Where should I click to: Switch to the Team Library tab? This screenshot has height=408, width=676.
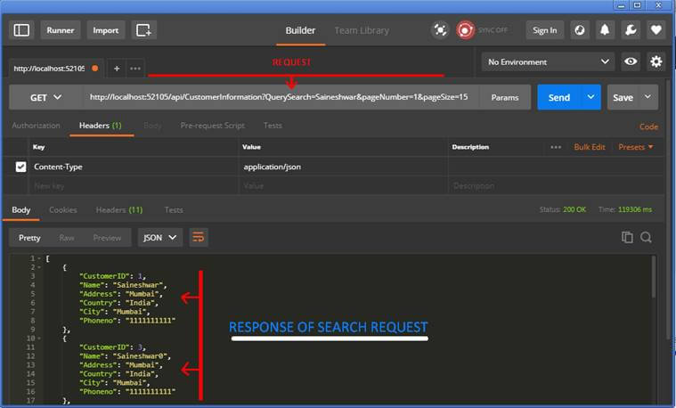[362, 30]
